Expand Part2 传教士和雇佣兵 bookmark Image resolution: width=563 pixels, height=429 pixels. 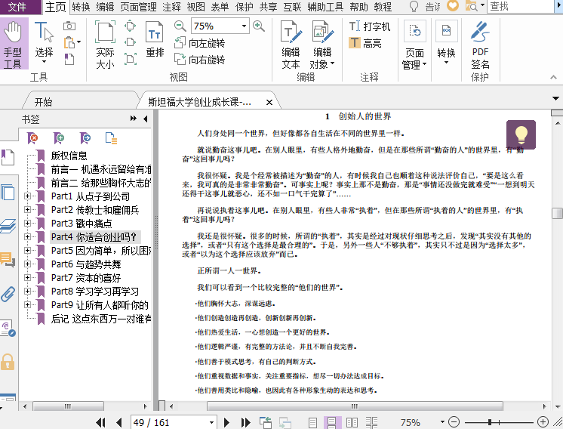click(27, 209)
